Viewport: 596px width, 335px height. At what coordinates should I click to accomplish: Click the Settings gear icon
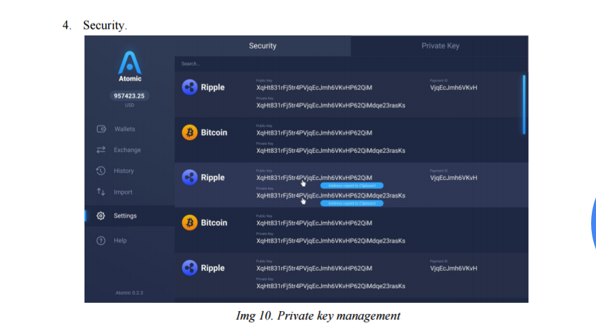[x=100, y=216]
